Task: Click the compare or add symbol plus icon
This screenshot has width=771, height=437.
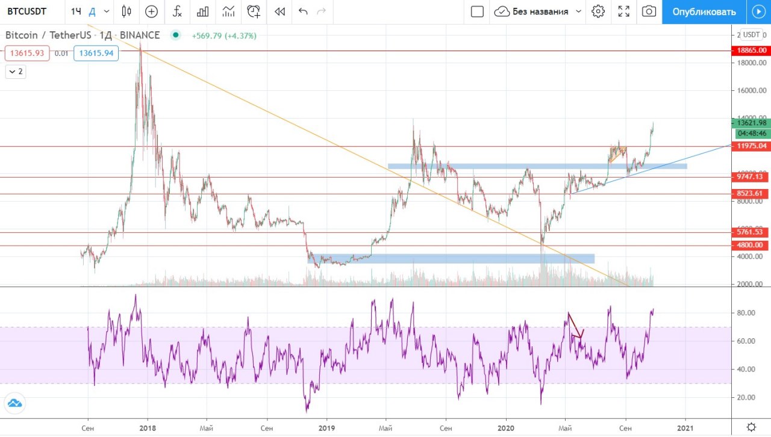Action: point(151,11)
